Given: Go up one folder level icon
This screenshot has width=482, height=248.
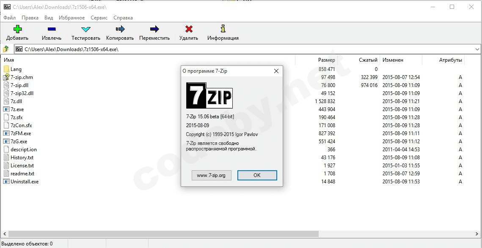Looking at the screenshot, I should coord(6,49).
